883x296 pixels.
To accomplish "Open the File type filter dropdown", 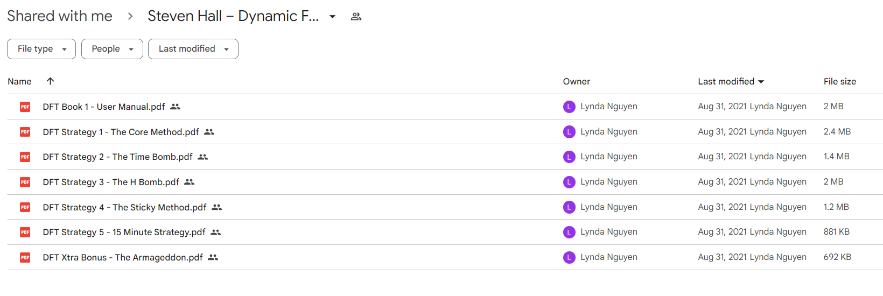I will [x=41, y=49].
